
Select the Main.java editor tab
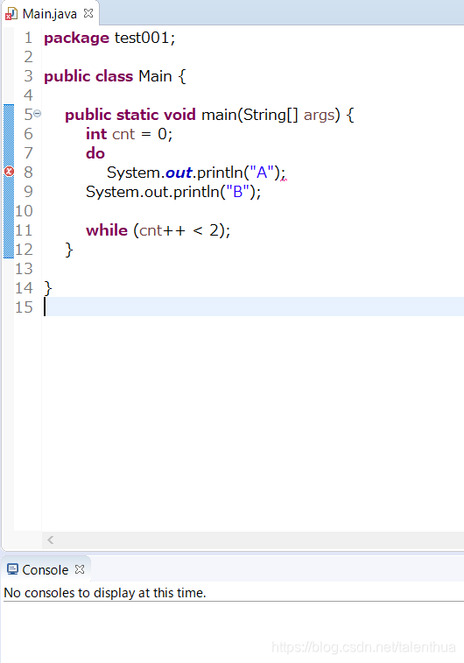tap(50, 13)
